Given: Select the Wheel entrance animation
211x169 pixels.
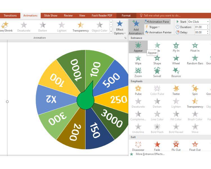Looking at the screenshot, I should 176,60.
